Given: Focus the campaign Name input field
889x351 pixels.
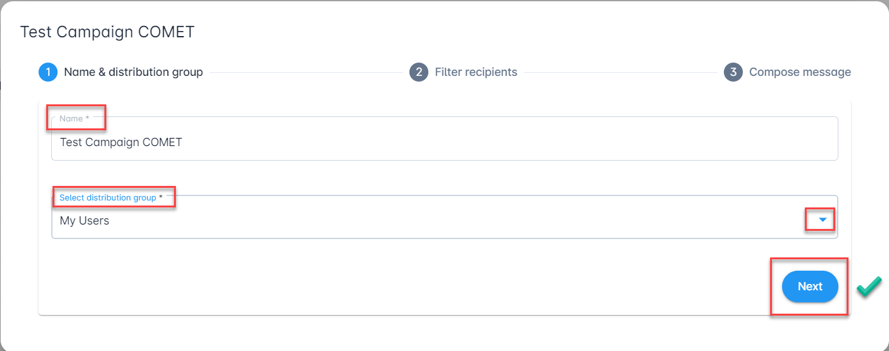Looking at the screenshot, I should pos(443,142).
